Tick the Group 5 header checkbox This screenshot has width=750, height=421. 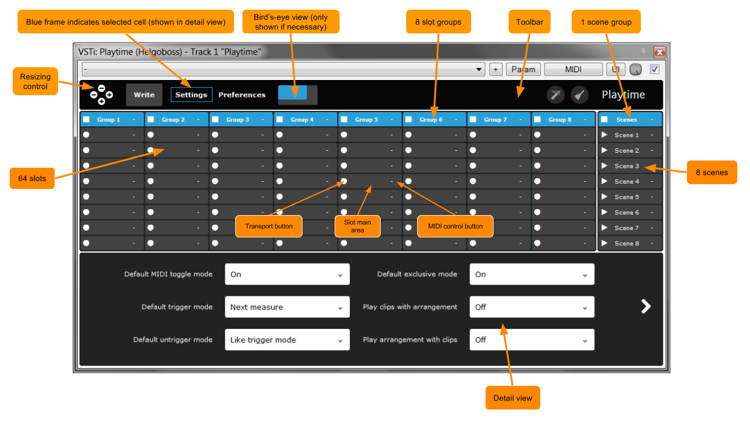coord(344,119)
